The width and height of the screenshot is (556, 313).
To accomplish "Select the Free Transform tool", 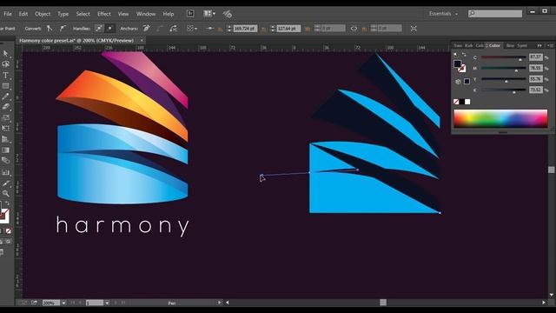I will [x=5, y=128].
